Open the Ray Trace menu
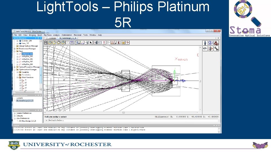 click(x=47, y=35)
